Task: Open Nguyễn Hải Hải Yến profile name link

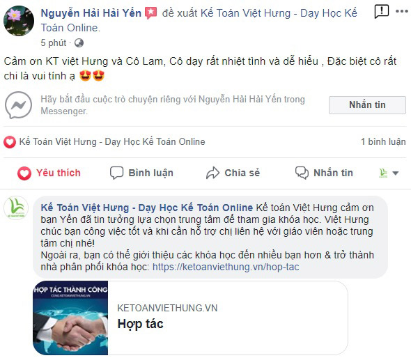Action: [91, 13]
